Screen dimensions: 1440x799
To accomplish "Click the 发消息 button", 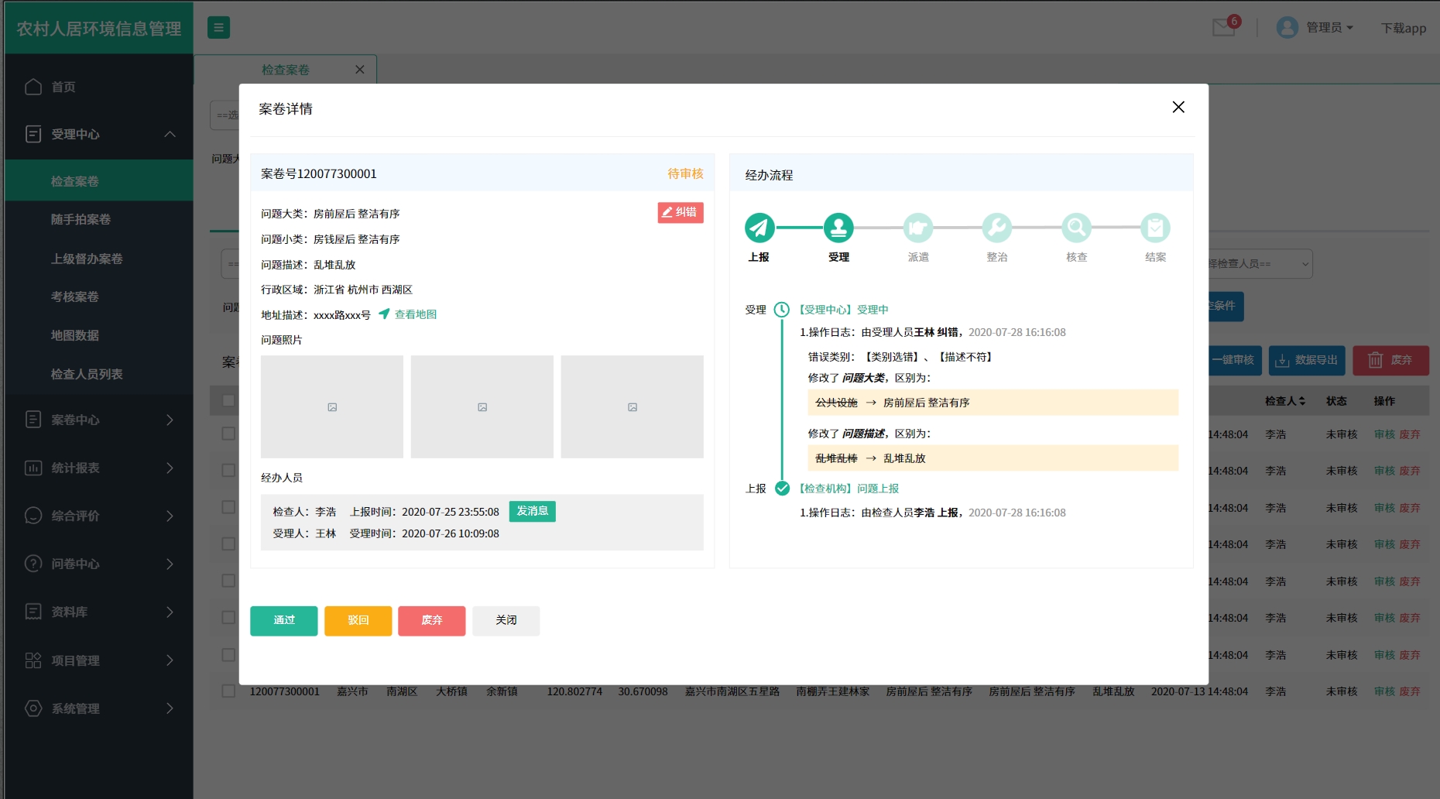I will point(533,511).
